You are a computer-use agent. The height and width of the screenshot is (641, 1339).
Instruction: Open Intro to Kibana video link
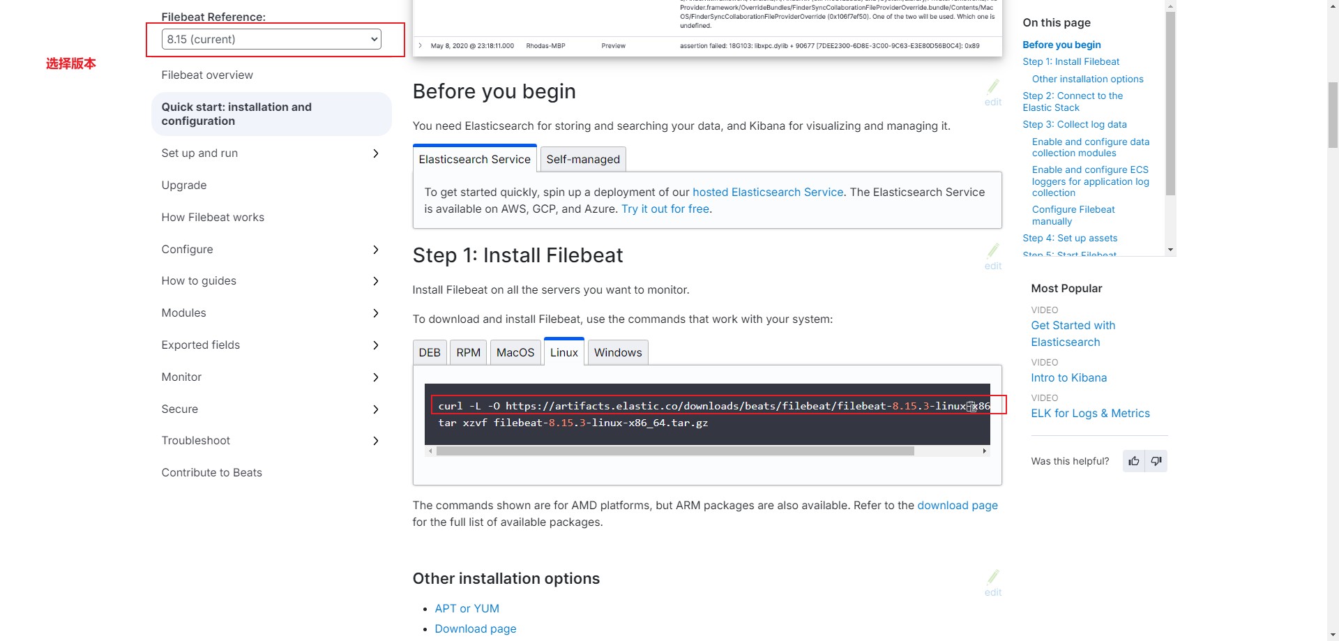coord(1069,377)
